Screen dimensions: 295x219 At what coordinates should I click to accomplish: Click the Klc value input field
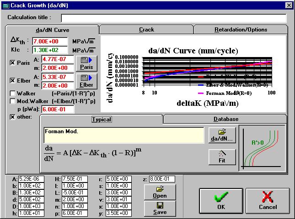[49, 50]
